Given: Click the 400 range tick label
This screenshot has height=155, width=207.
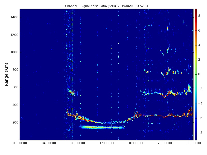Looking at the screenshot, I should tap(15, 105).
